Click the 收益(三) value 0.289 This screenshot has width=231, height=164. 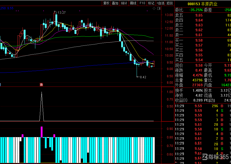point(198,100)
